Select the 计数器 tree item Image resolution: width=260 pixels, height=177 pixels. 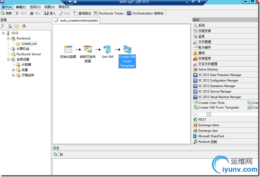tap(24, 65)
